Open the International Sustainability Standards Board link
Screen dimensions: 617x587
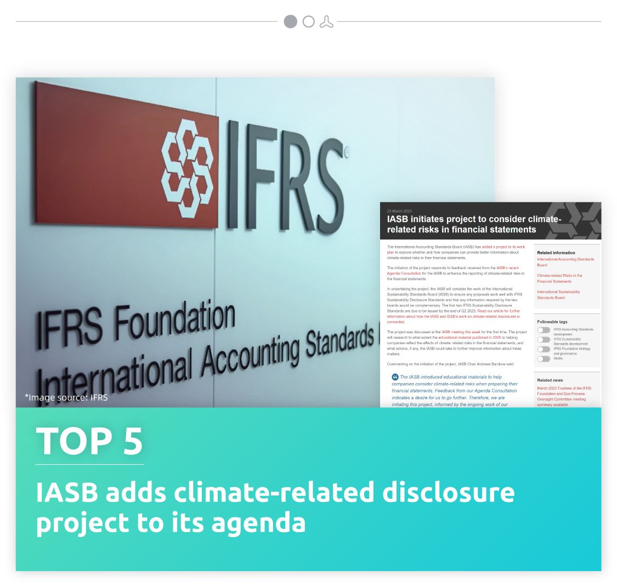click(x=558, y=295)
